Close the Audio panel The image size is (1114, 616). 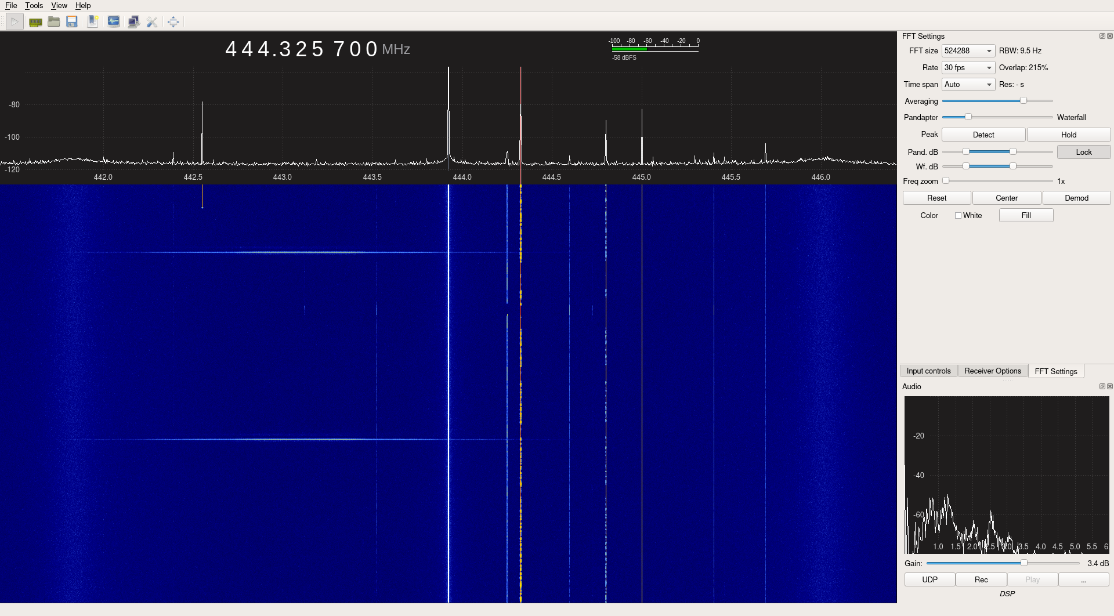pyautogui.click(x=1110, y=386)
